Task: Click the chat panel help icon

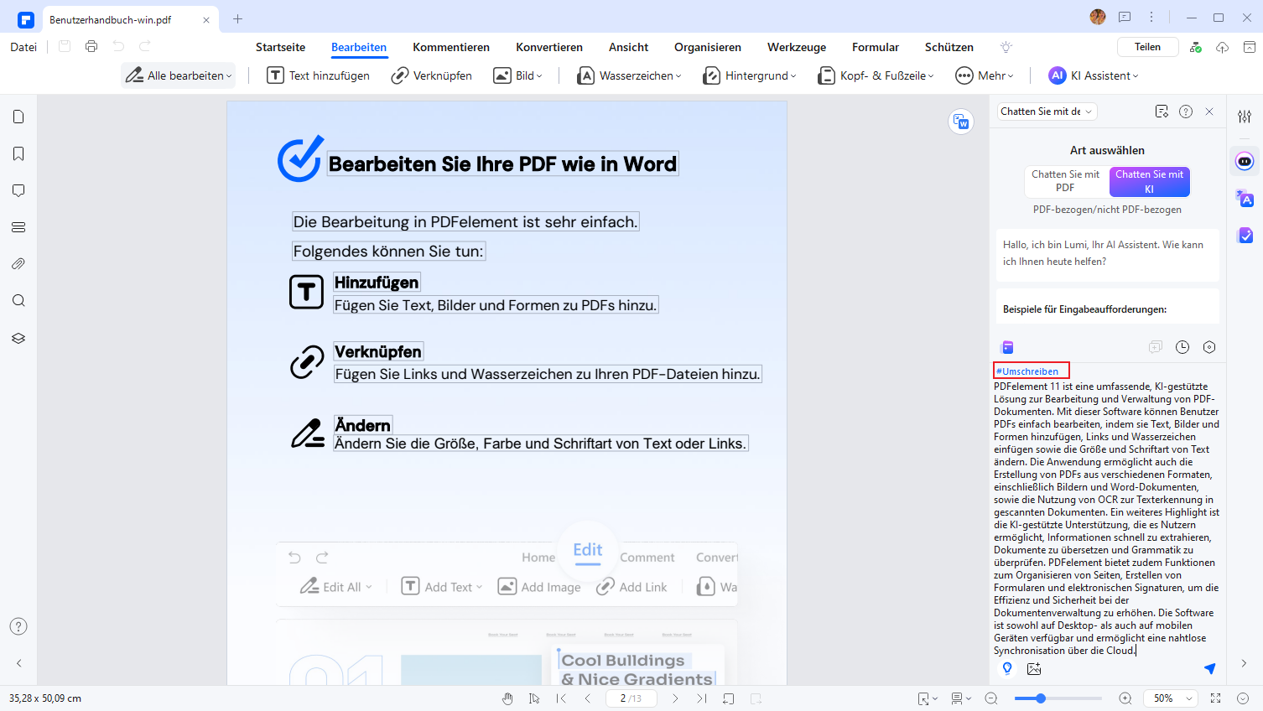Action: pos(1186,112)
